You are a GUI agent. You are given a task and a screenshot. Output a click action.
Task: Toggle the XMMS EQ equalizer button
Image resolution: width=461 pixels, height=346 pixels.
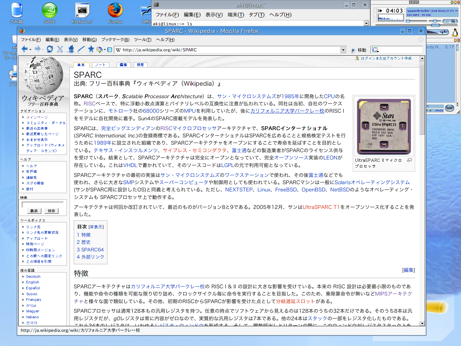pos(447,21)
